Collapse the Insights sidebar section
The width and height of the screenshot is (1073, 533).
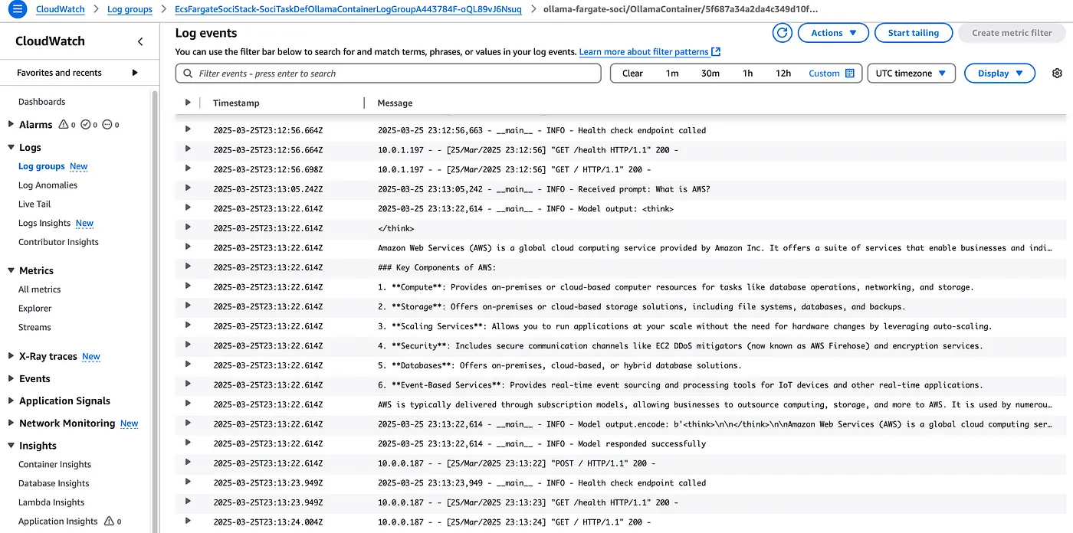[x=11, y=445]
